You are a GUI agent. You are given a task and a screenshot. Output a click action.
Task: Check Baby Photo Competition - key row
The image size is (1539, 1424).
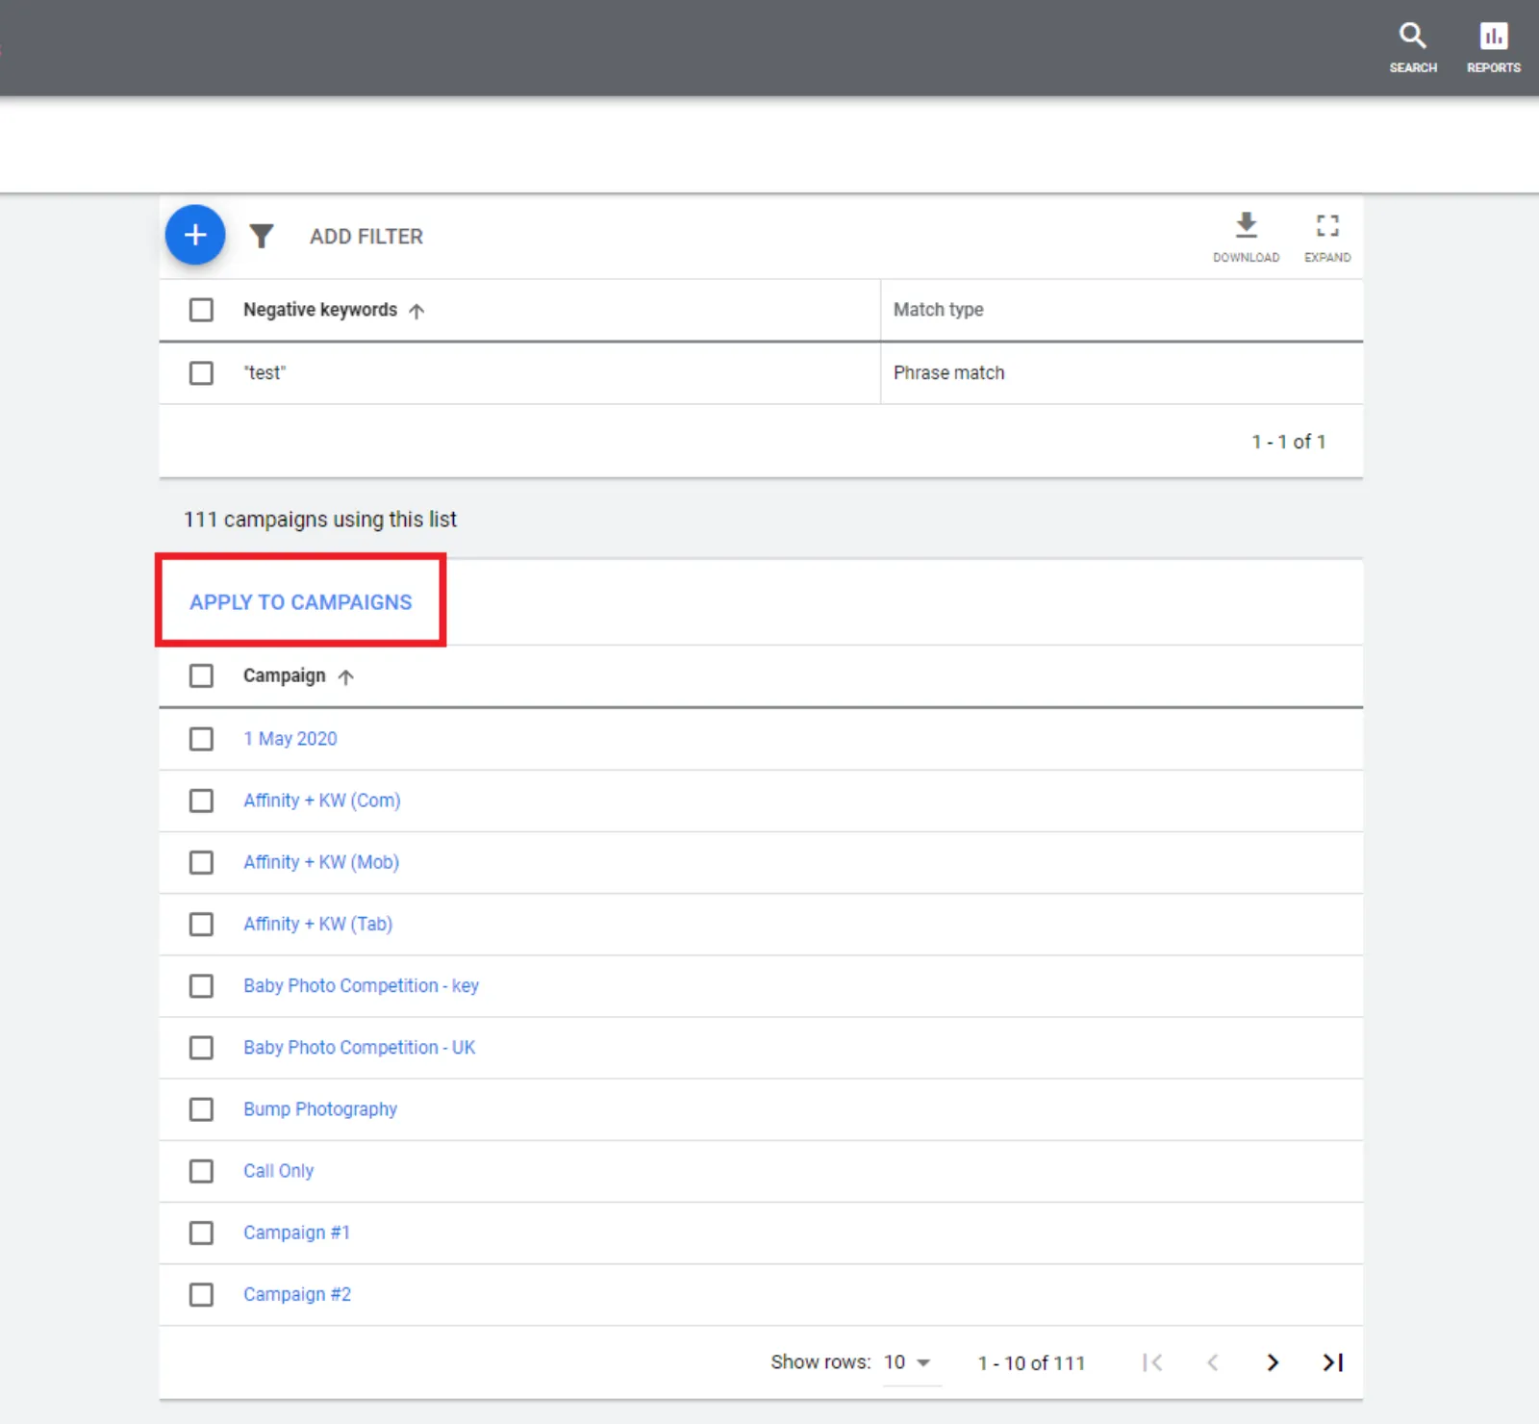(x=201, y=986)
